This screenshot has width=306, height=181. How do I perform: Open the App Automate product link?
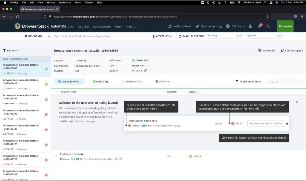point(102,26)
